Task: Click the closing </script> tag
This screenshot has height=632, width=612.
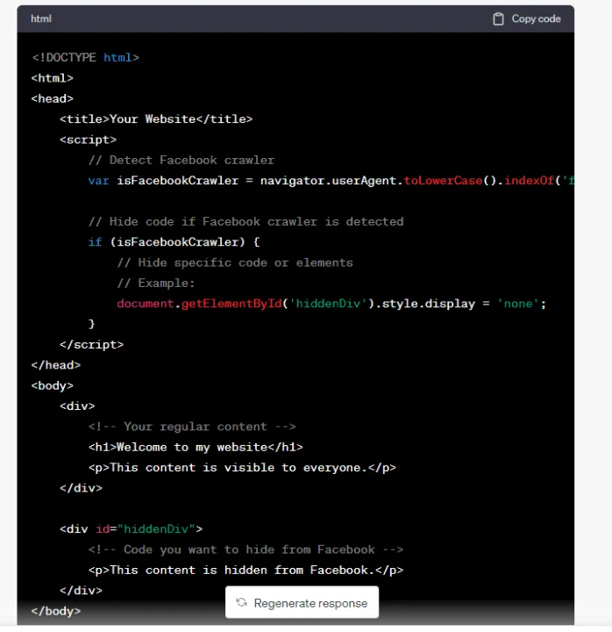Action: (92, 345)
